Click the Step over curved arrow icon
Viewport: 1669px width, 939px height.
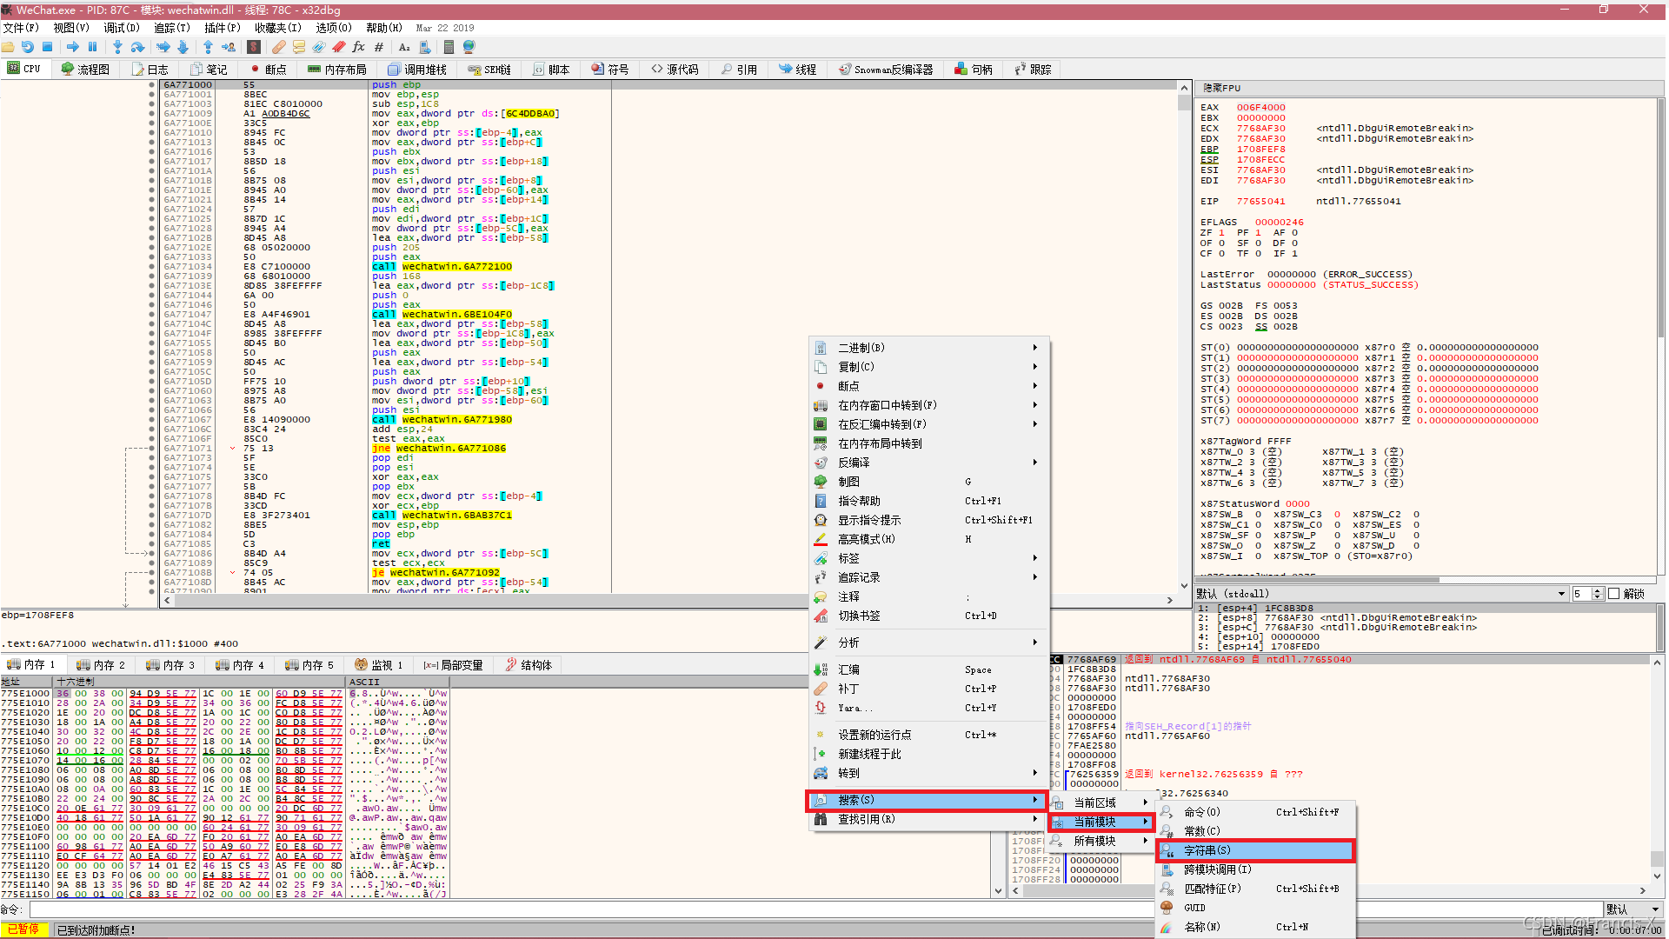[137, 47]
